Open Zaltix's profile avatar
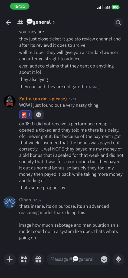 click(9, 101)
